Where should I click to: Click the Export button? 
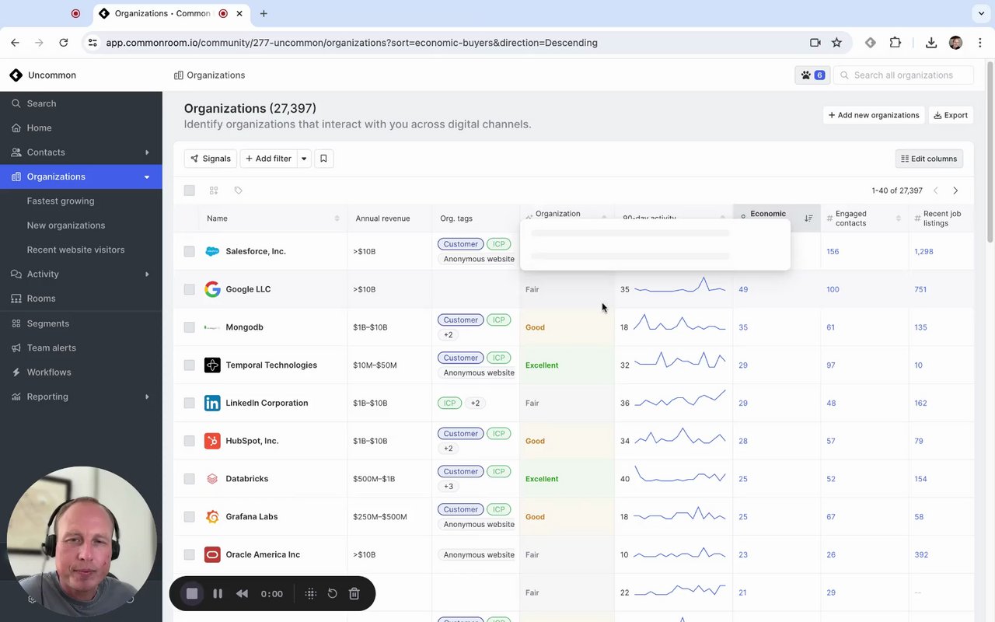pos(951,115)
